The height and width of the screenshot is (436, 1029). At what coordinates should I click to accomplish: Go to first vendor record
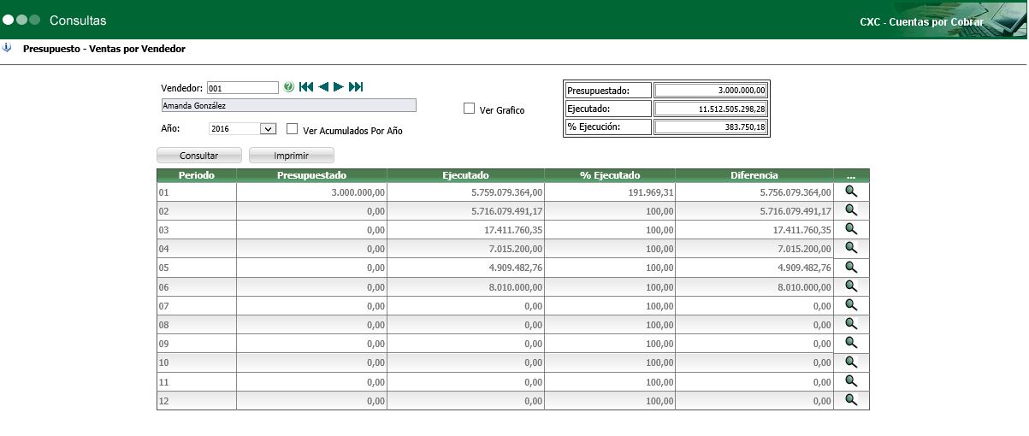[x=306, y=87]
